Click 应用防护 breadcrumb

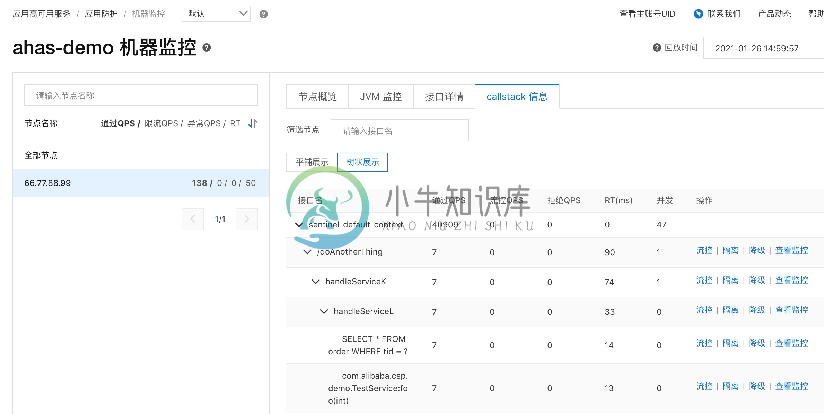[x=101, y=14]
